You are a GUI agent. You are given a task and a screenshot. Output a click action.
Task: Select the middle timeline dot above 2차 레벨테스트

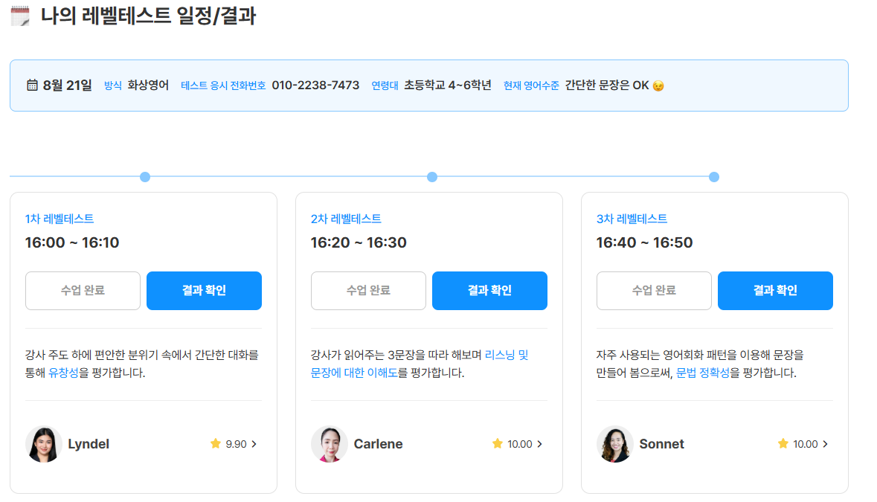pos(431,177)
